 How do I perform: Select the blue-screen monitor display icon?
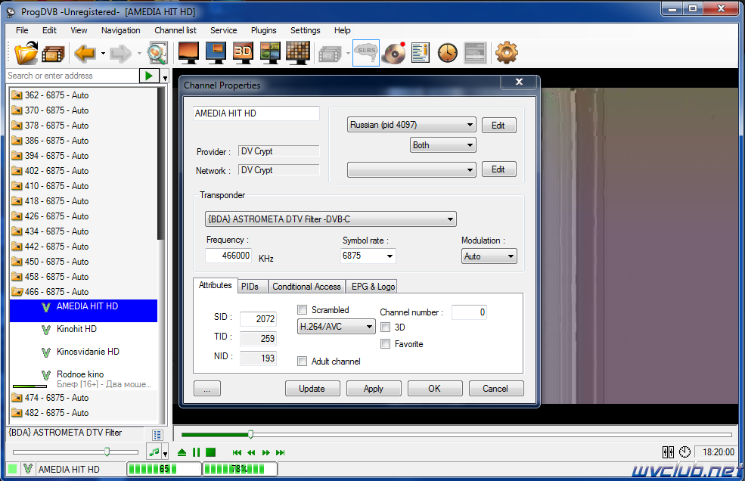(216, 52)
